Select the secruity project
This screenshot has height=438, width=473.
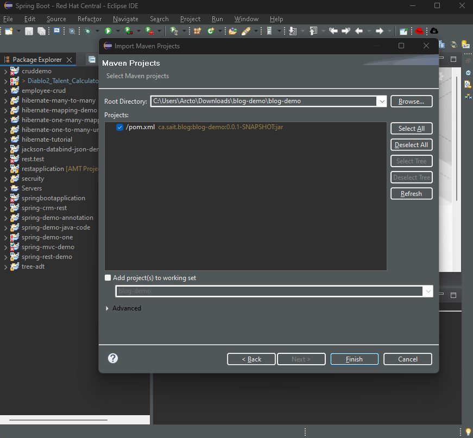coord(33,179)
